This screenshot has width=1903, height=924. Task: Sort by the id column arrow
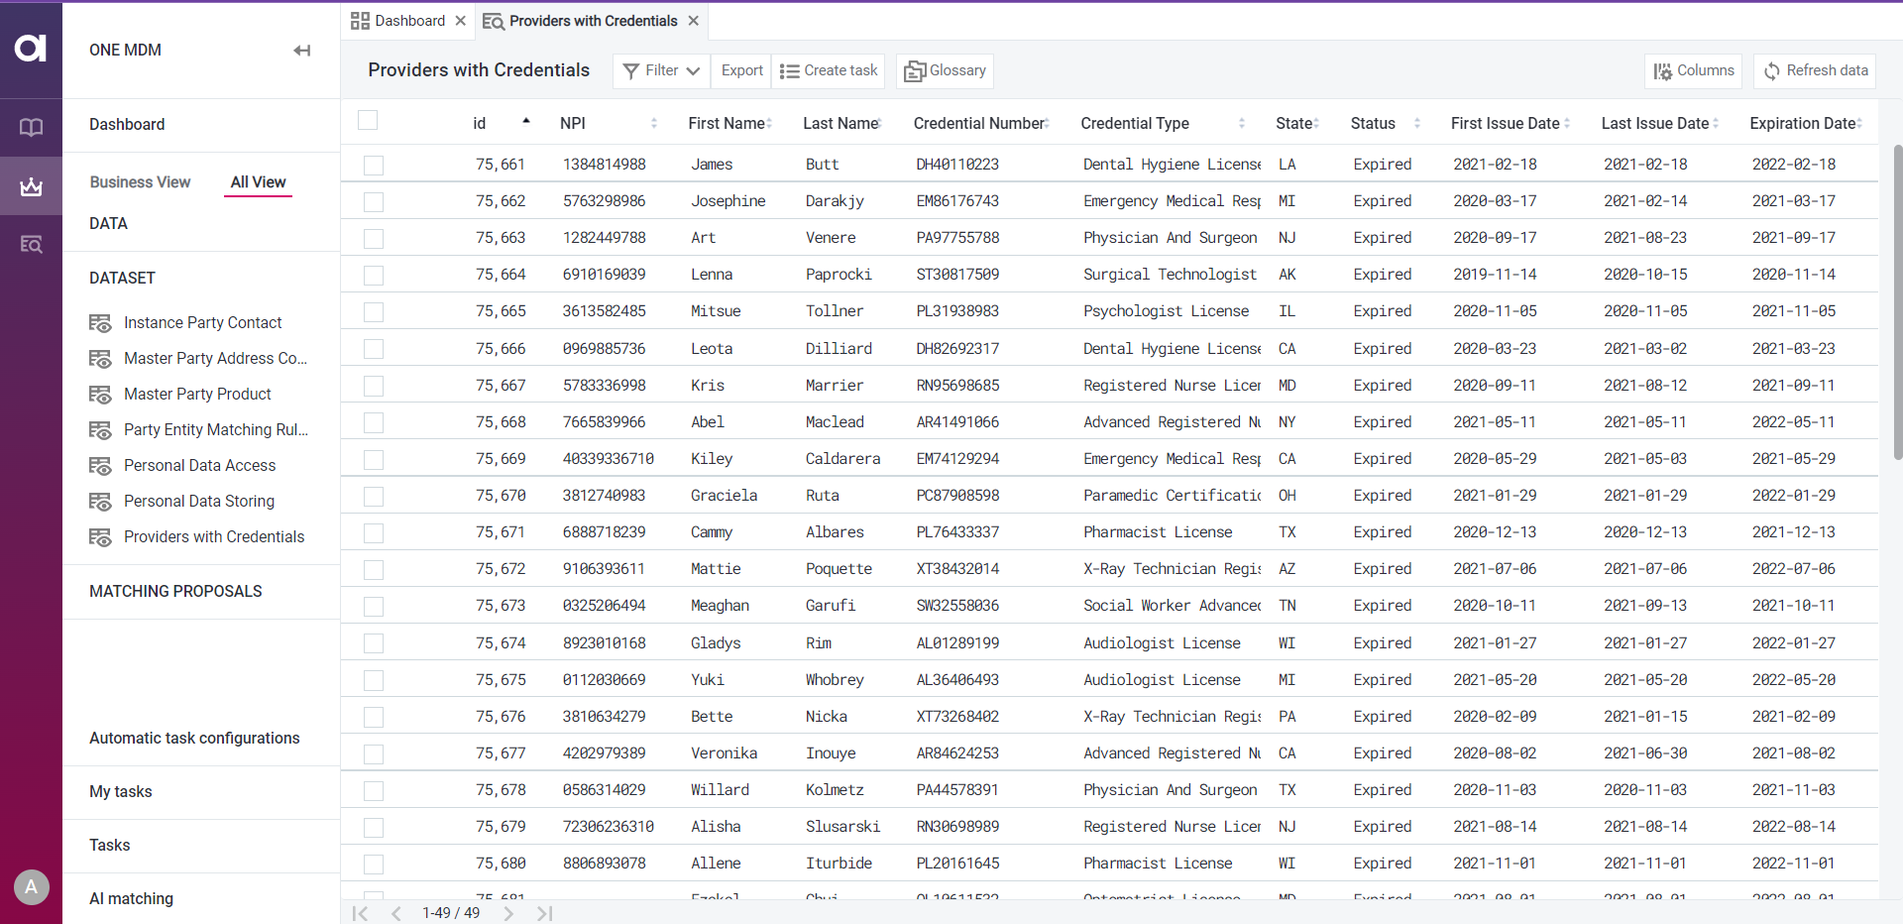coord(526,121)
